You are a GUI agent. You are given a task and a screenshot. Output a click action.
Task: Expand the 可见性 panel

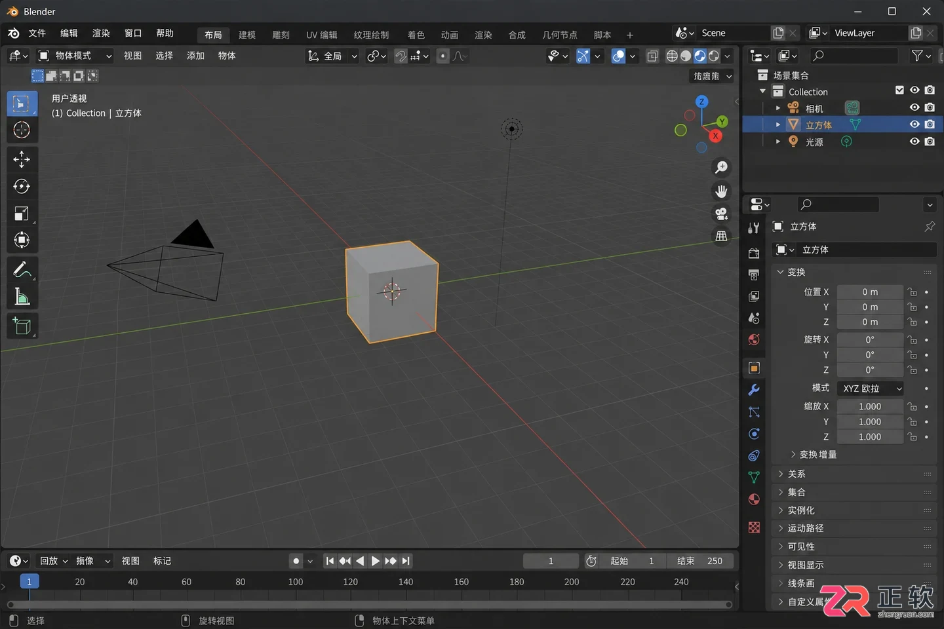854,546
